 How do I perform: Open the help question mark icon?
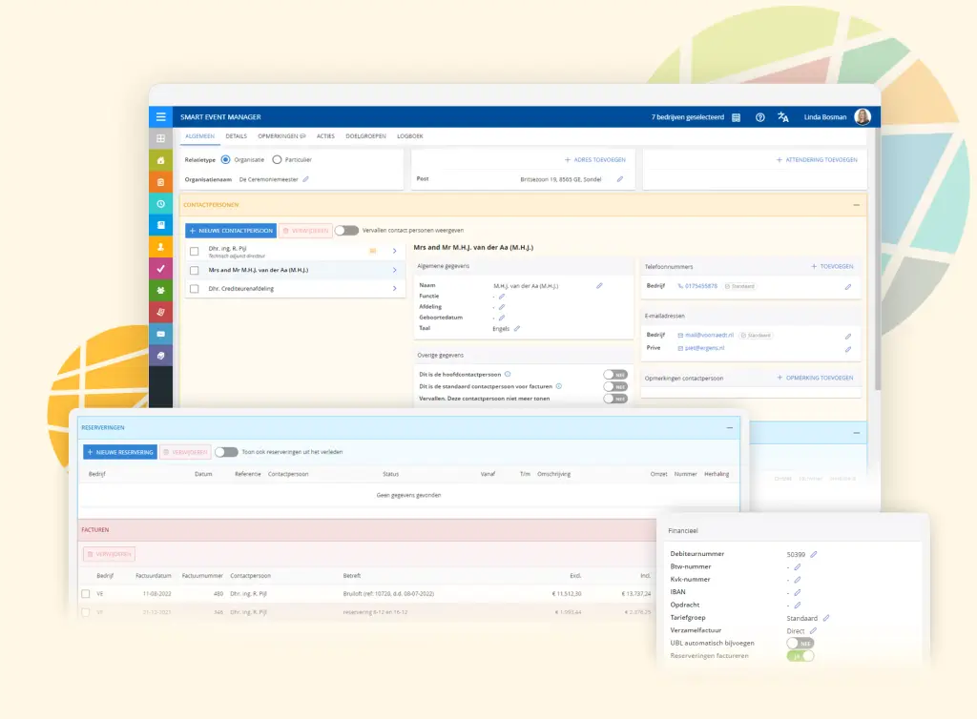pyautogui.click(x=760, y=117)
